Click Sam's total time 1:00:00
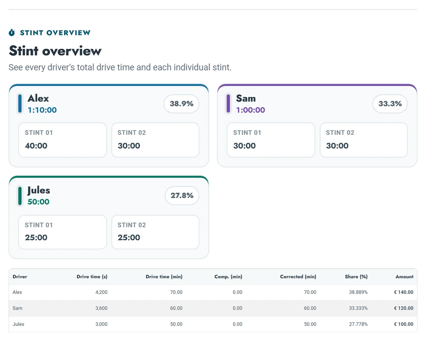Image resolution: width=426 pixels, height=341 pixels. 251,110
